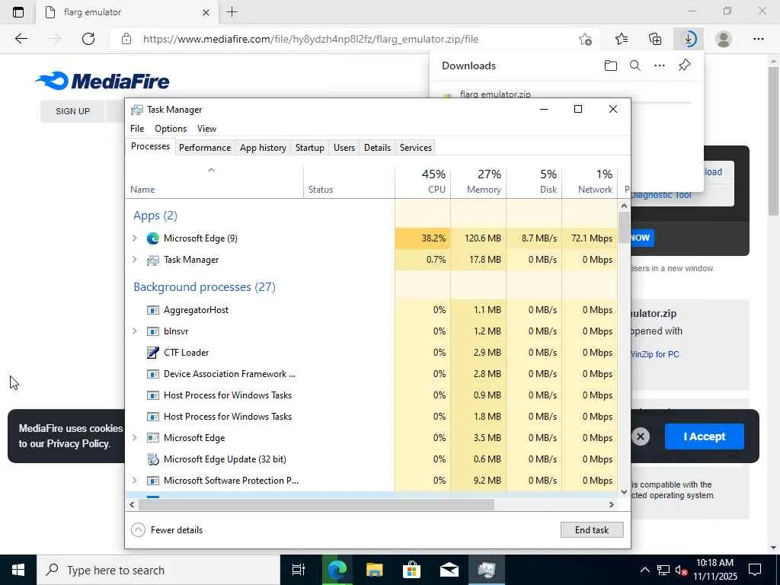The width and height of the screenshot is (780, 585).
Task: Open File Explorer from the taskbar
Action: pos(374,570)
